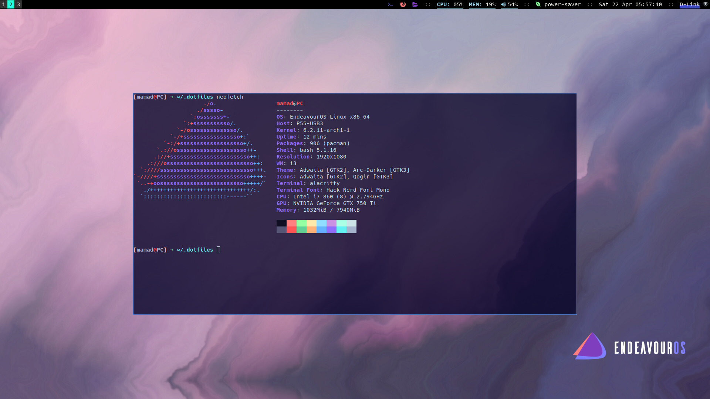Launch terminal from the bar's prompt icon
Viewport: 710px width, 399px height.
click(x=390, y=4)
